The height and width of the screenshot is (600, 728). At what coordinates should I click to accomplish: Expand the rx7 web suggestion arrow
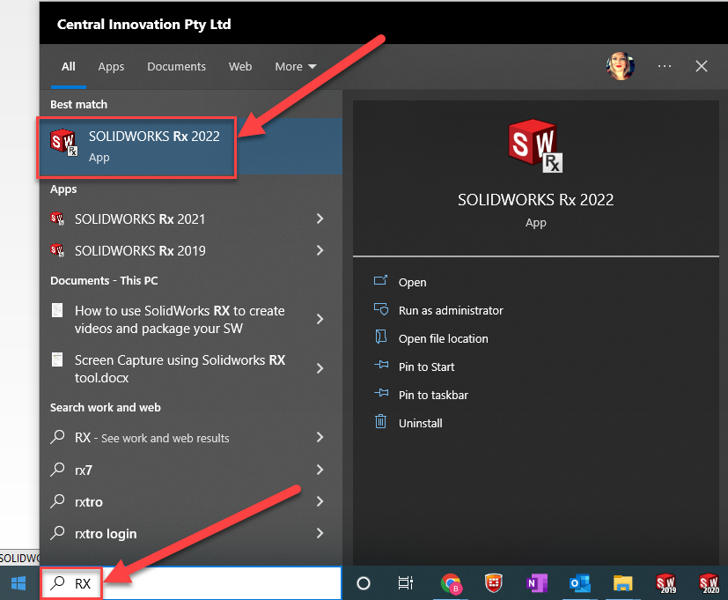click(x=320, y=470)
